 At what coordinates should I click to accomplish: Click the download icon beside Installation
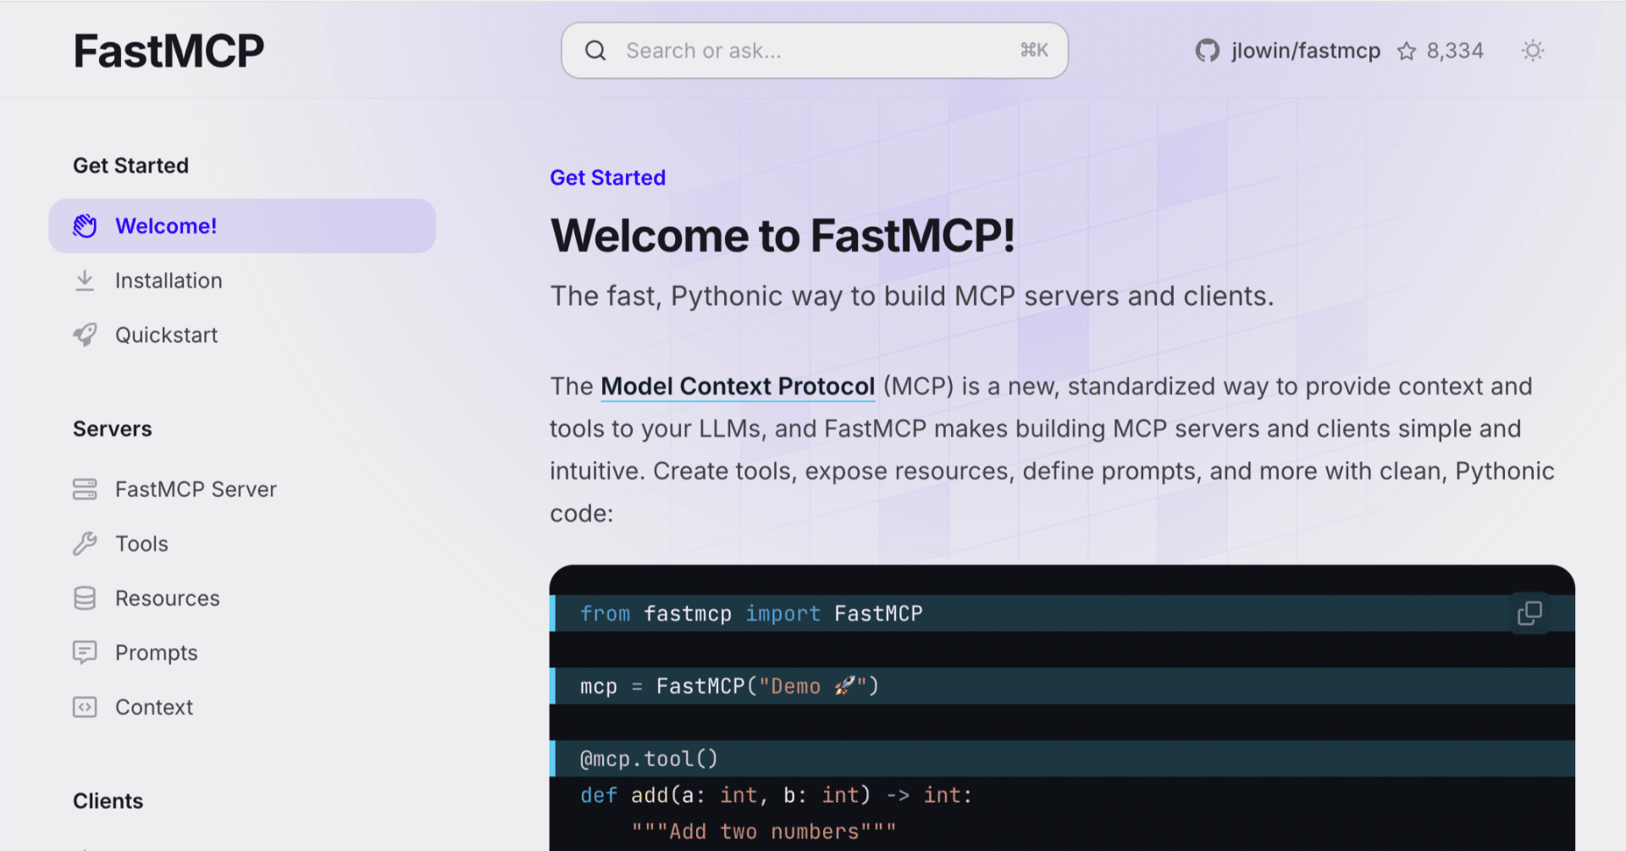pos(85,279)
